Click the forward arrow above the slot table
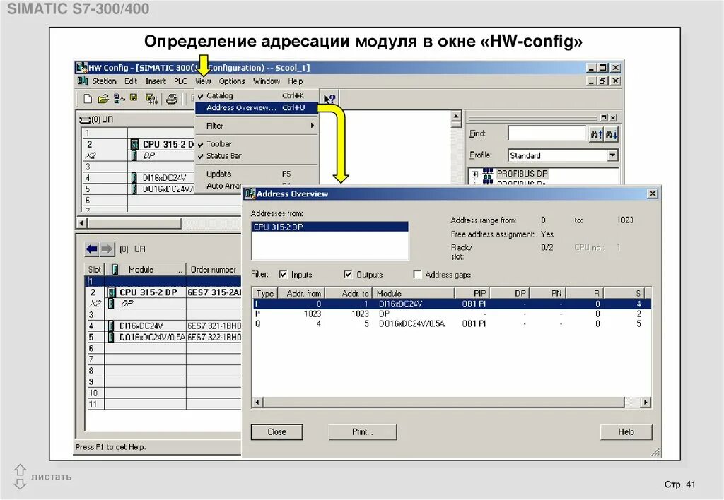This screenshot has width=724, height=500. click(107, 249)
